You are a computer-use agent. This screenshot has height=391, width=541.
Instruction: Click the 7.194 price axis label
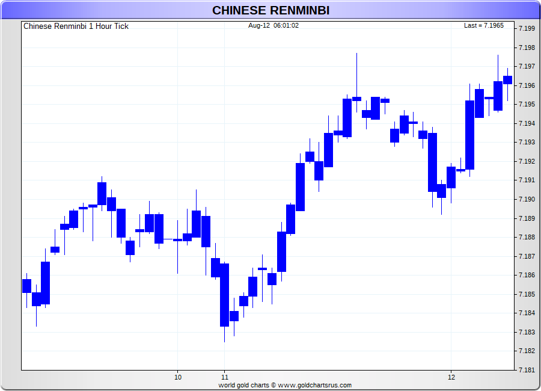[527, 123]
